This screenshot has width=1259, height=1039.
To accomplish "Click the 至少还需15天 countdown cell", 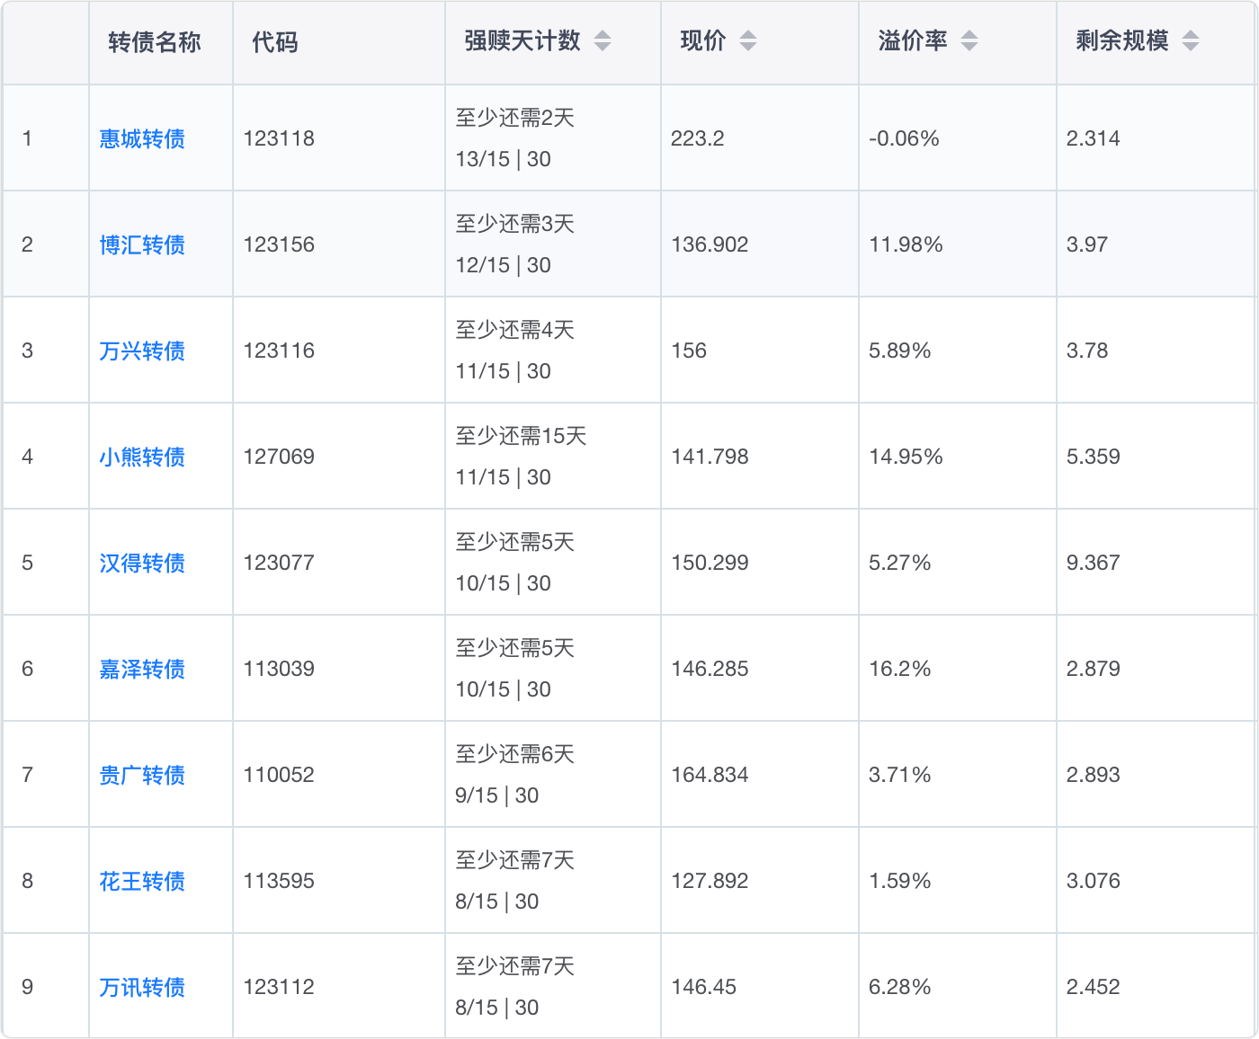I will [521, 437].
